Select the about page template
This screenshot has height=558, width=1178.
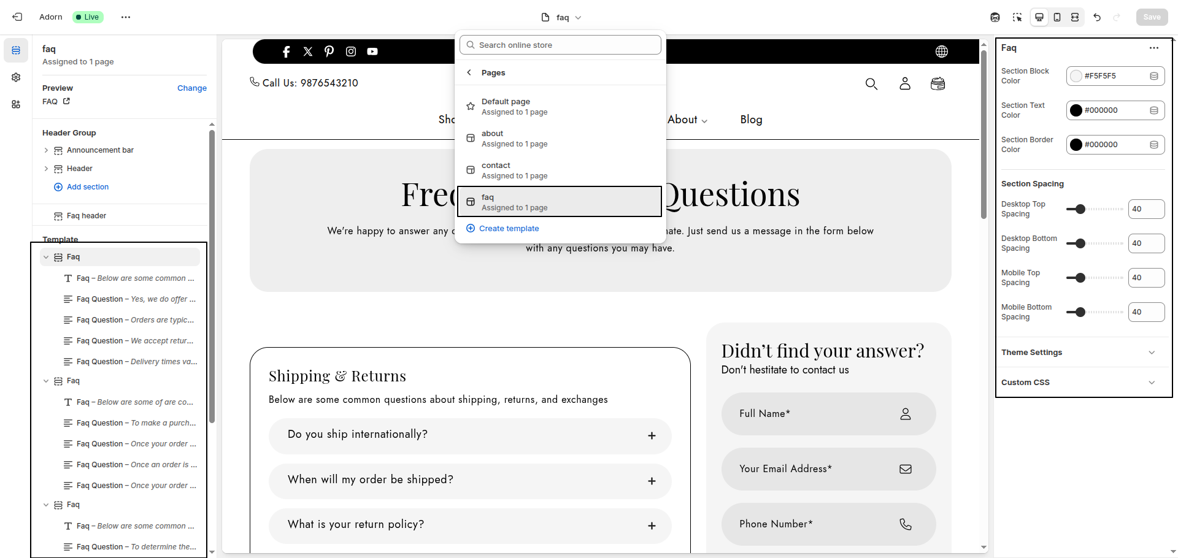pyautogui.click(x=560, y=139)
